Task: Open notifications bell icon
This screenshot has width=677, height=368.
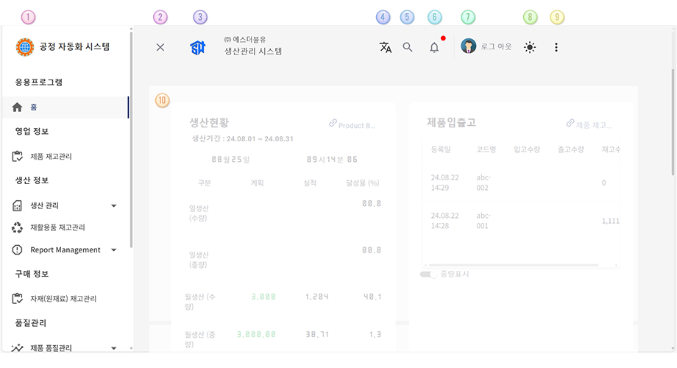Action: pos(434,47)
